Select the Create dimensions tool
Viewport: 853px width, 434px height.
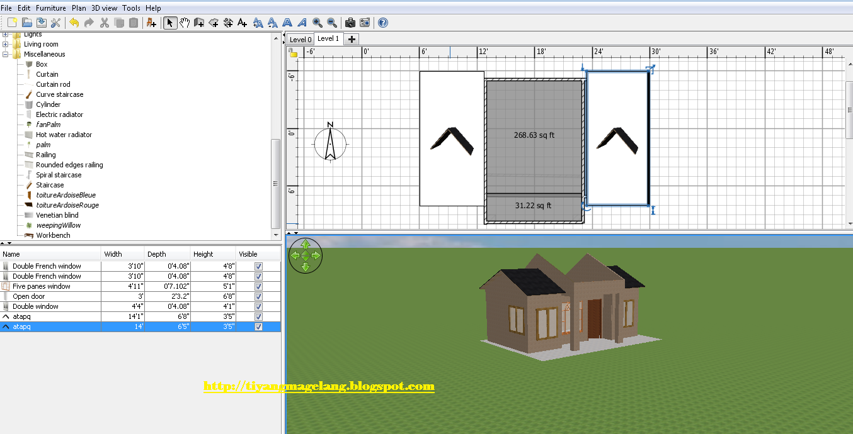coord(228,23)
